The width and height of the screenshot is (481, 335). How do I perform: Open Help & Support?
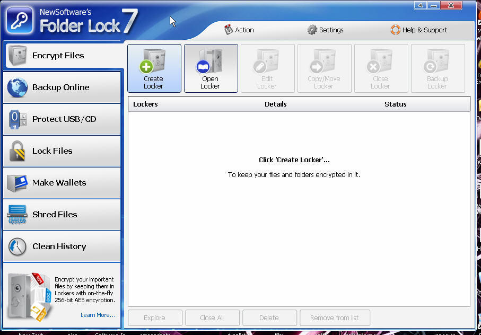(x=418, y=30)
